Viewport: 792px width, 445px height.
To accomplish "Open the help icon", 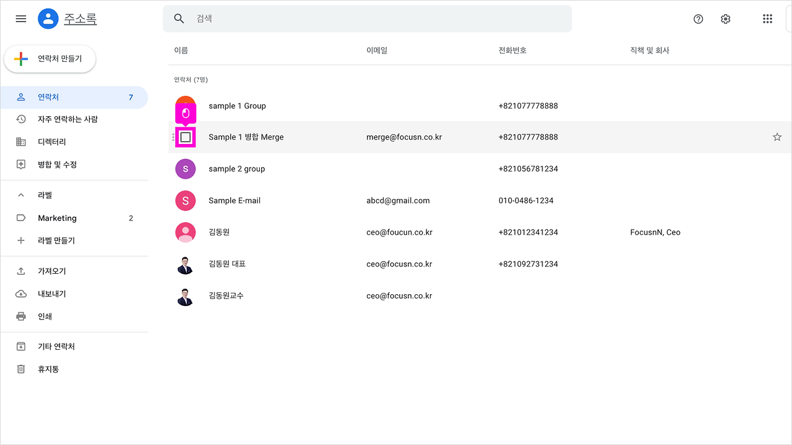I will [698, 19].
